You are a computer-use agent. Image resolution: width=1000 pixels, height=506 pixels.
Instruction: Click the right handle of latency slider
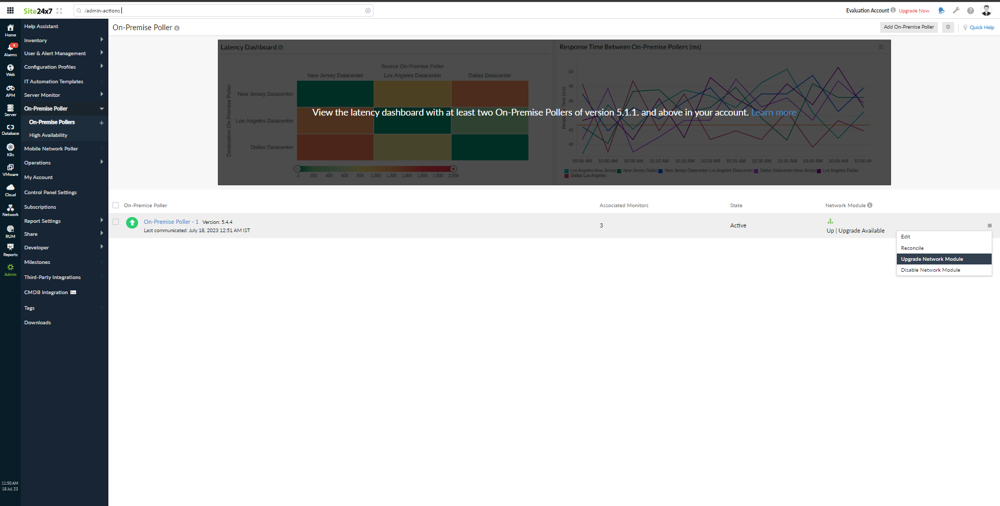(x=453, y=169)
